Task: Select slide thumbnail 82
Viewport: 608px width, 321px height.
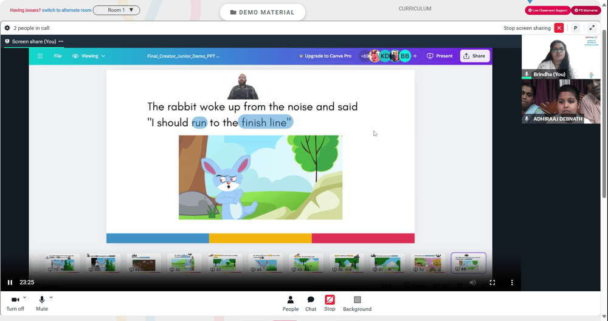Action: pyautogui.click(x=184, y=263)
